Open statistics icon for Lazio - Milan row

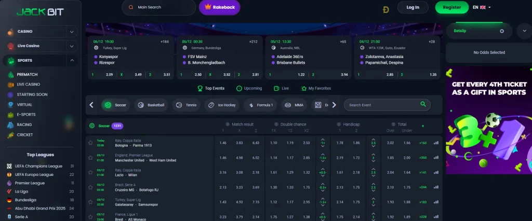[x=436, y=172]
